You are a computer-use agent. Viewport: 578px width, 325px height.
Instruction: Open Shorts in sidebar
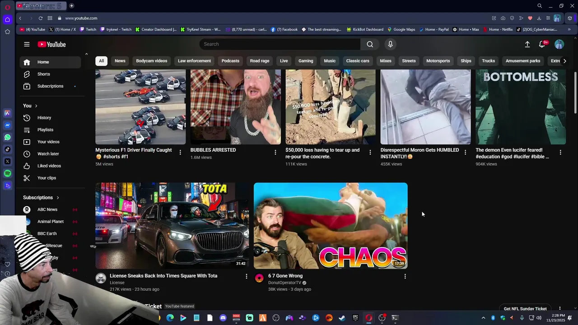50,74
